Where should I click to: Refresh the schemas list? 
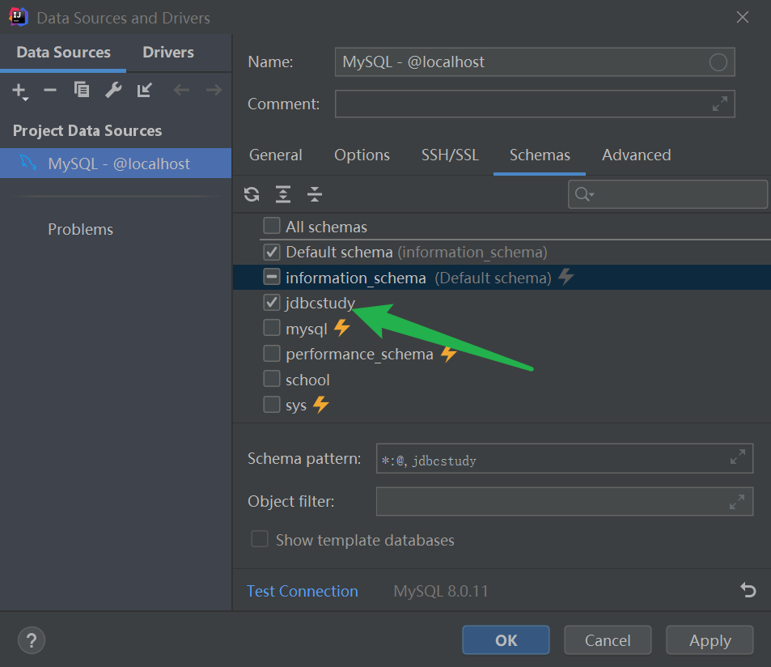252,195
